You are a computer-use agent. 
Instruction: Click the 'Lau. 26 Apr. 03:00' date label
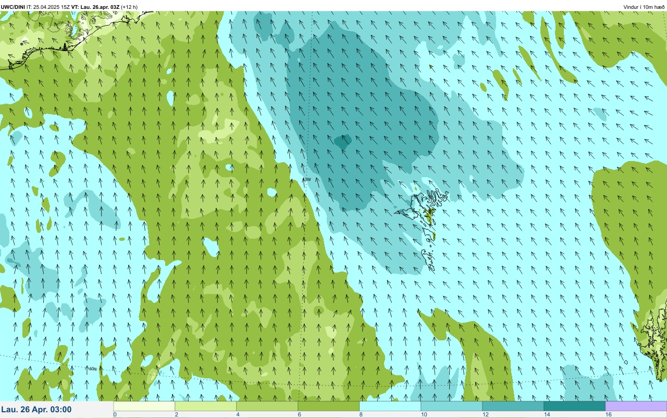(x=36, y=410)
